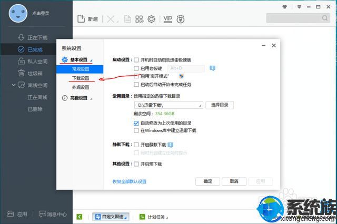The width and height of the screenshot is (337, 224).
Task: Click the blue tip icon beside boss key
Action: [212, 68]
